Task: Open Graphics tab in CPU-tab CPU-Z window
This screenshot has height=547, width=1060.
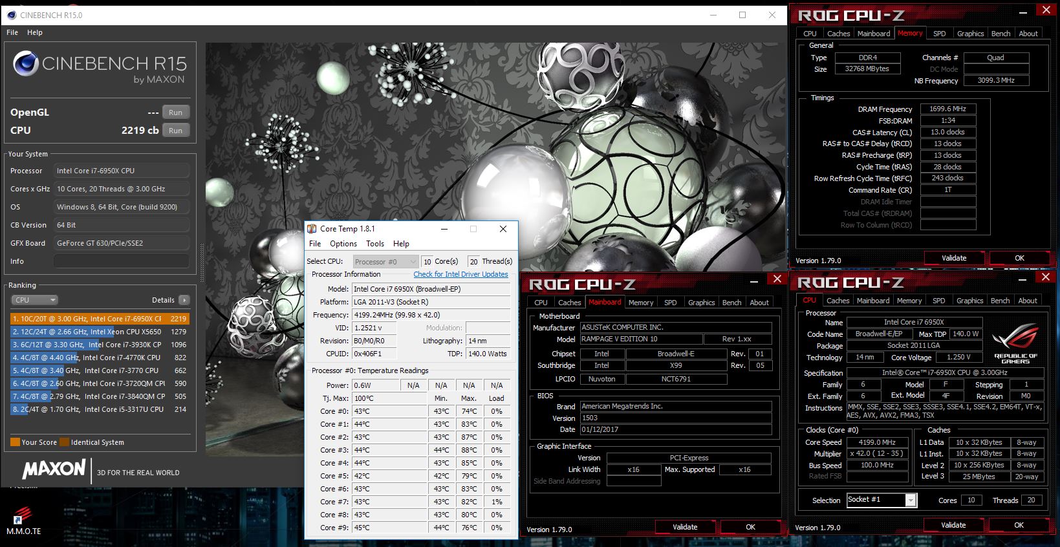Action: click(x=969, y=301)
